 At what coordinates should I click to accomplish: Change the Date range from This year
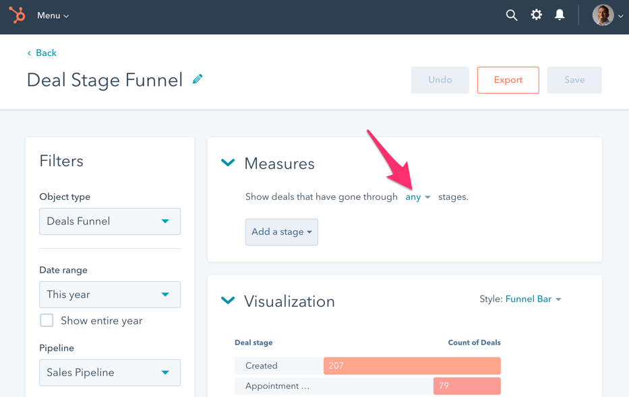[109, 294]
